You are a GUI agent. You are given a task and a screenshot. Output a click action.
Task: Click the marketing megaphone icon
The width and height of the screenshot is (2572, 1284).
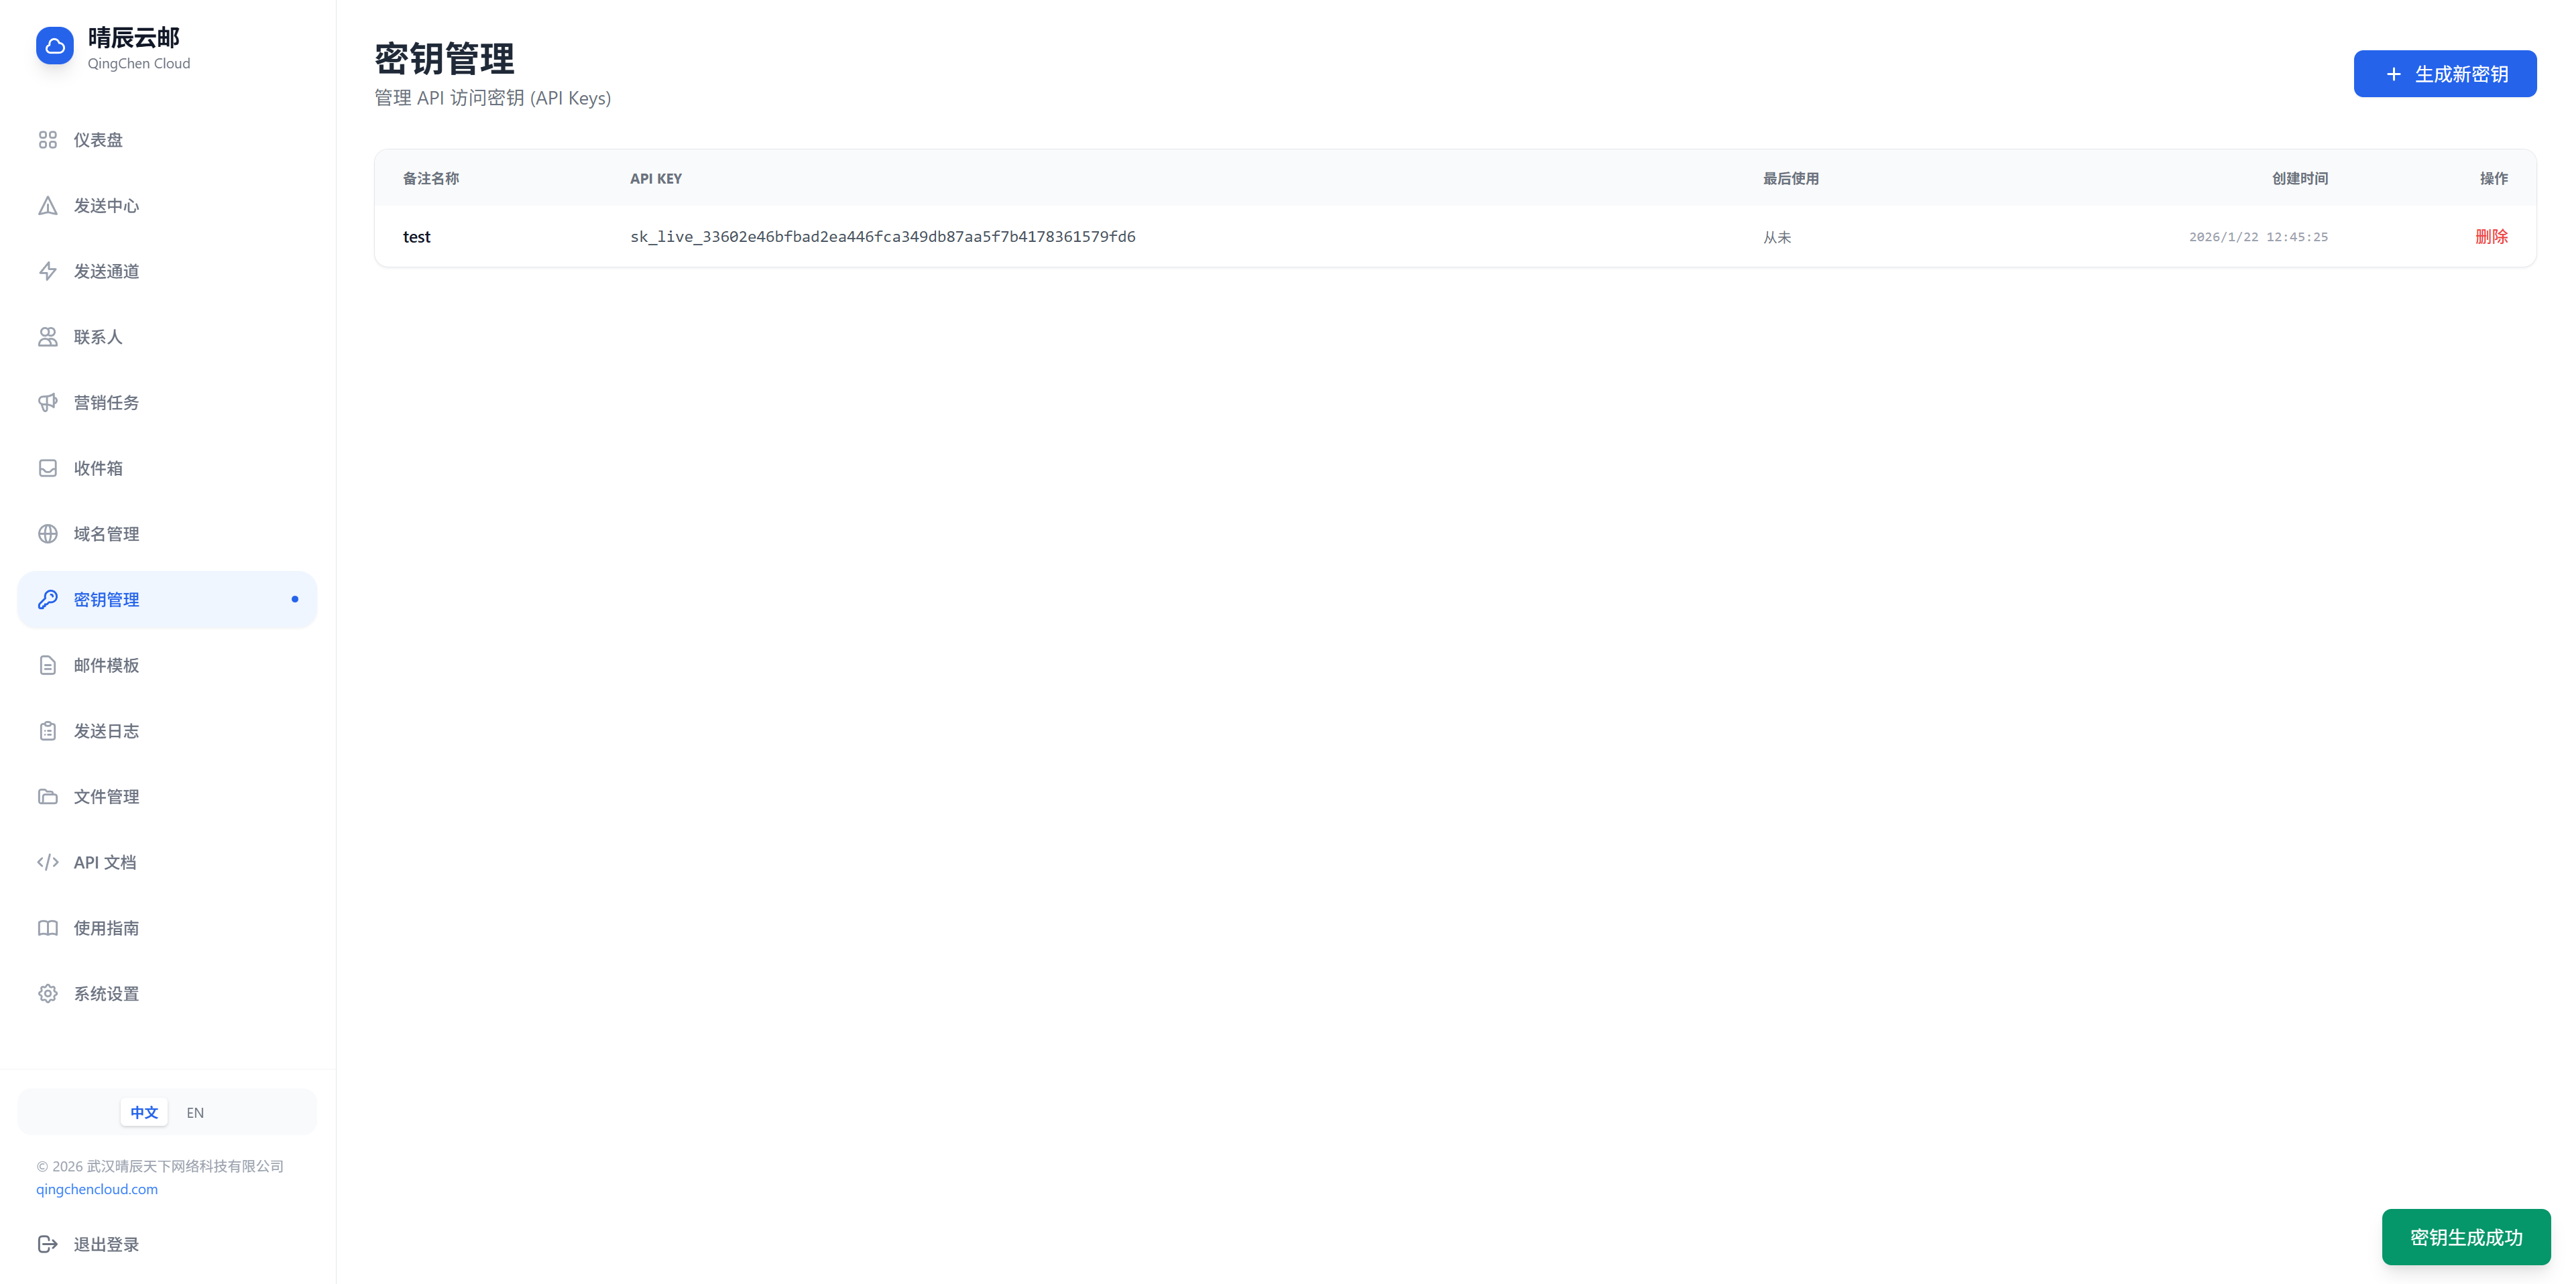[x=48, y=403]
